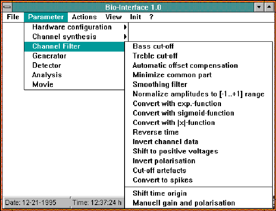Select Convert to spikes

coord(163,180)
